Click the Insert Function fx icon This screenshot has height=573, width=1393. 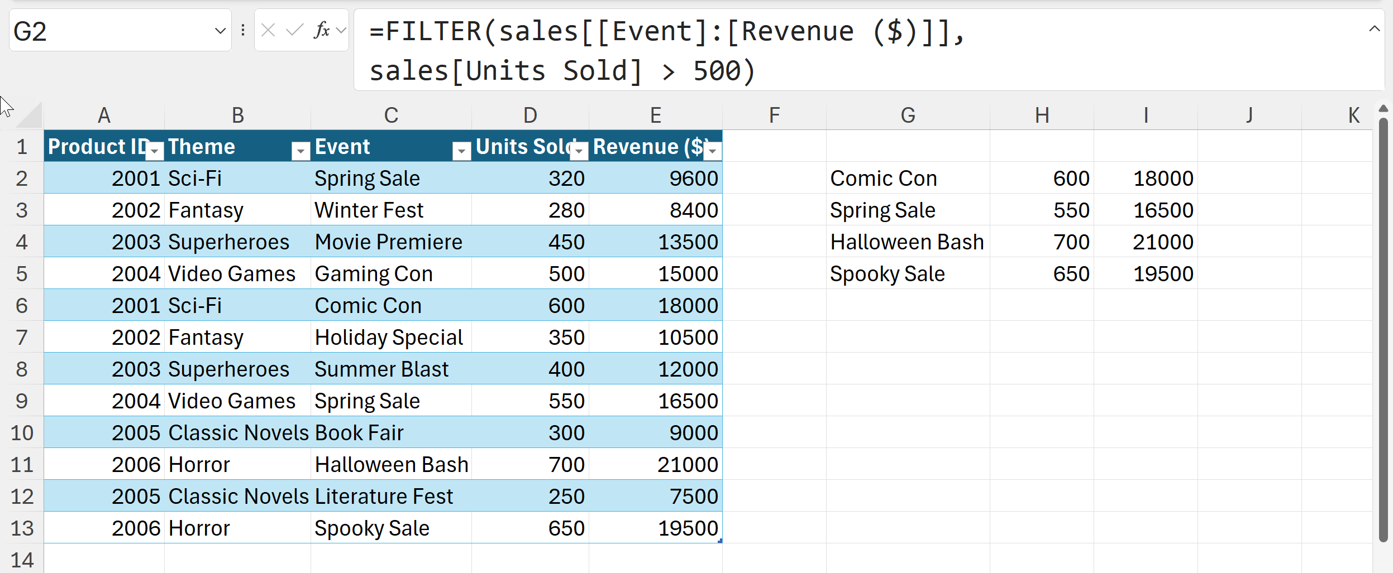[322, 30]
